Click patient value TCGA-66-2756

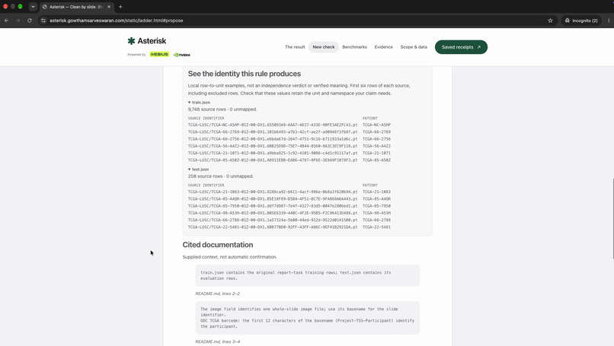[376, 139]
